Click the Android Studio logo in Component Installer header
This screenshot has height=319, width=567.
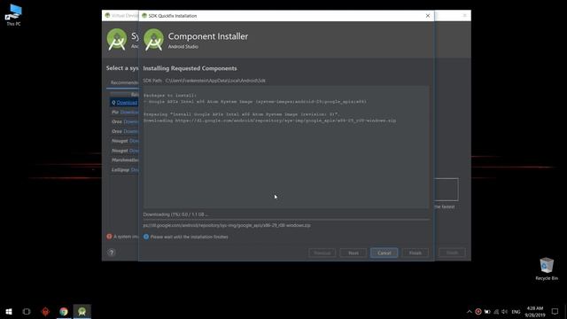(153, 39)
